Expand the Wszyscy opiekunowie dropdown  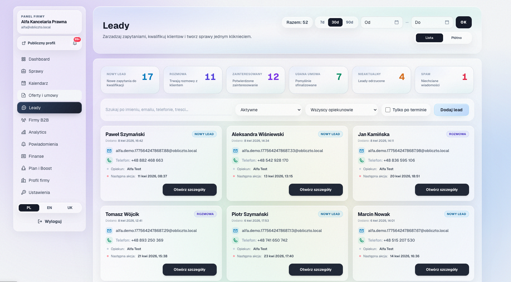[342, 110]
